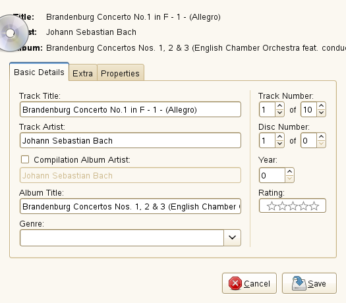346x303 pixels.
Task: Click the Album Title input field
Action: click(130, 206)
